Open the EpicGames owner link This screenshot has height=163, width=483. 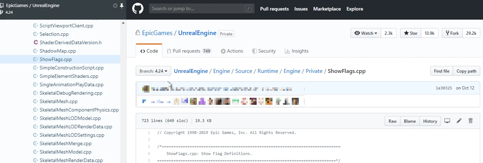157,33
